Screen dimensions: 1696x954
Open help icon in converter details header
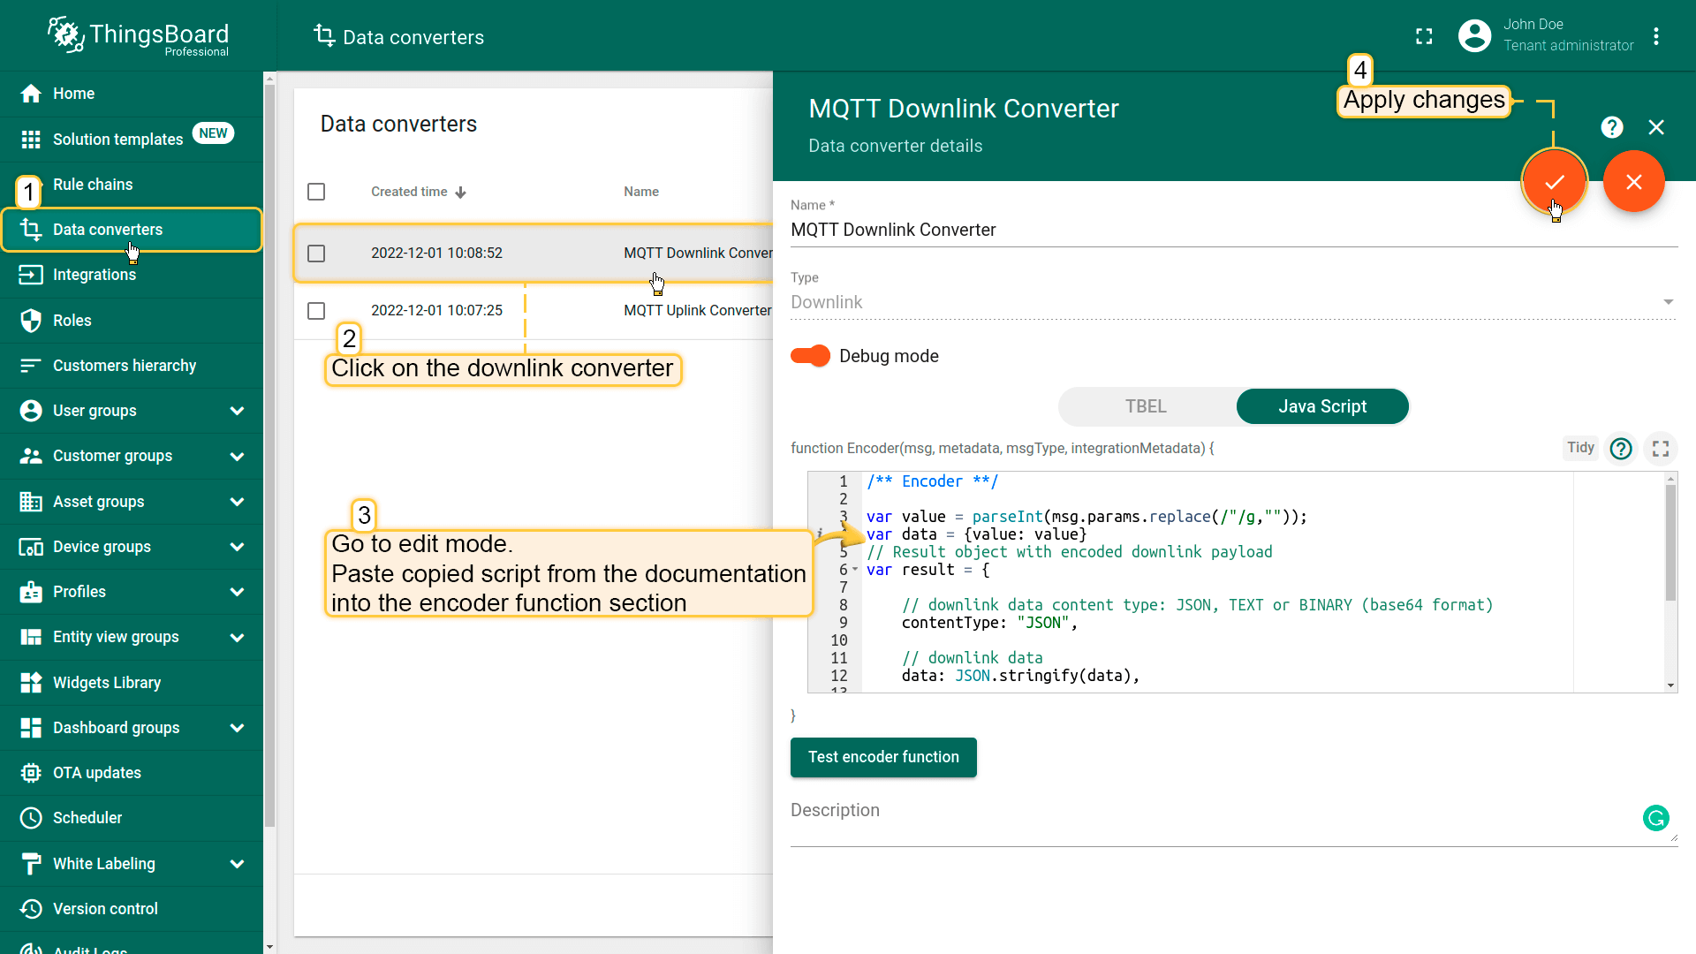pos(1612,127)
